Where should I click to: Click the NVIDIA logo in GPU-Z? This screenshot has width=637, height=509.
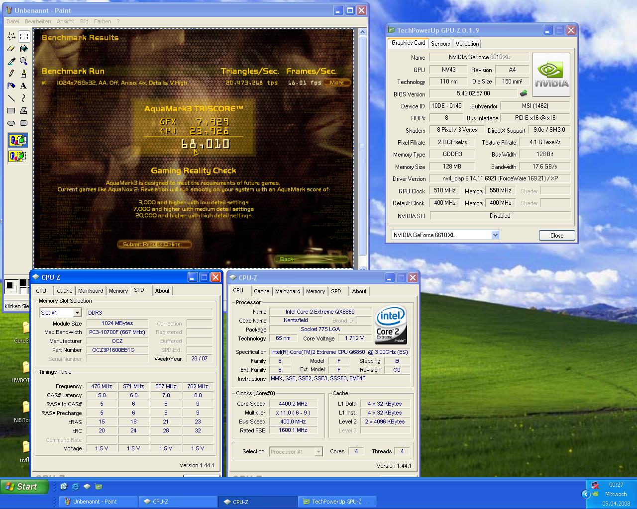(x=551, y=75)
